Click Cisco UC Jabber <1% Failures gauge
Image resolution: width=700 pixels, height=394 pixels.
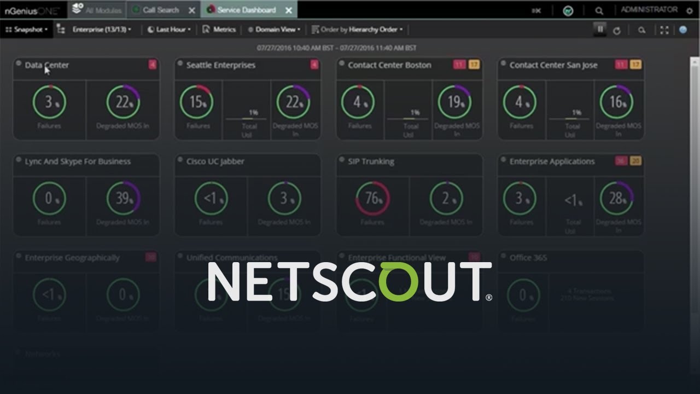coord(211,199)
